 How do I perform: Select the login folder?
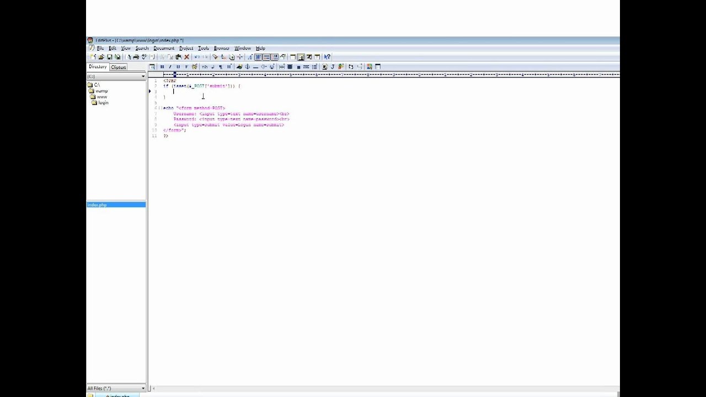pos(100,103)
